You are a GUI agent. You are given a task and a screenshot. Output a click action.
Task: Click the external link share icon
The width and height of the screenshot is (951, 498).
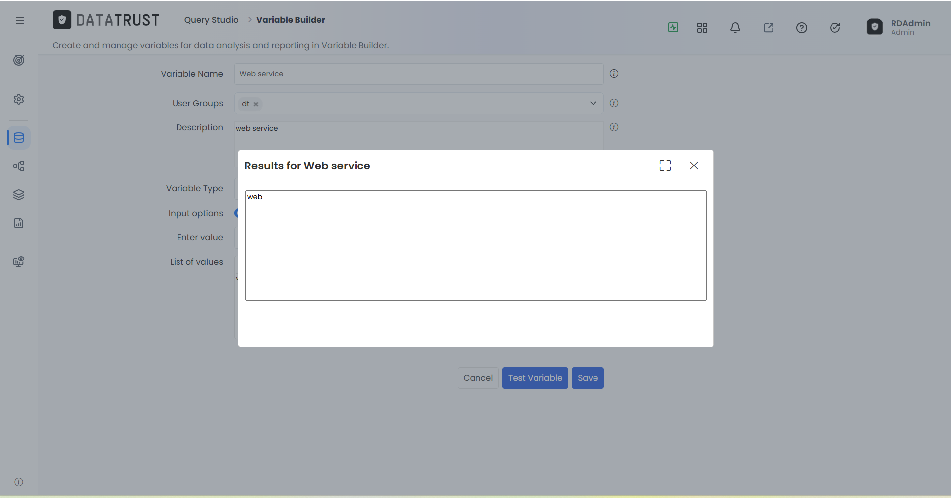click(769, 28)
